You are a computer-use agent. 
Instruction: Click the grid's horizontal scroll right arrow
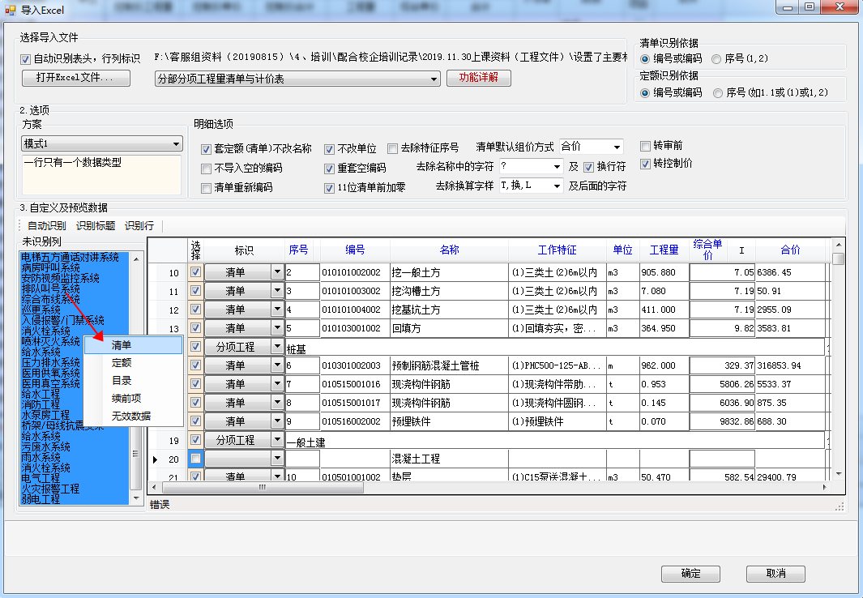(824, 487)
